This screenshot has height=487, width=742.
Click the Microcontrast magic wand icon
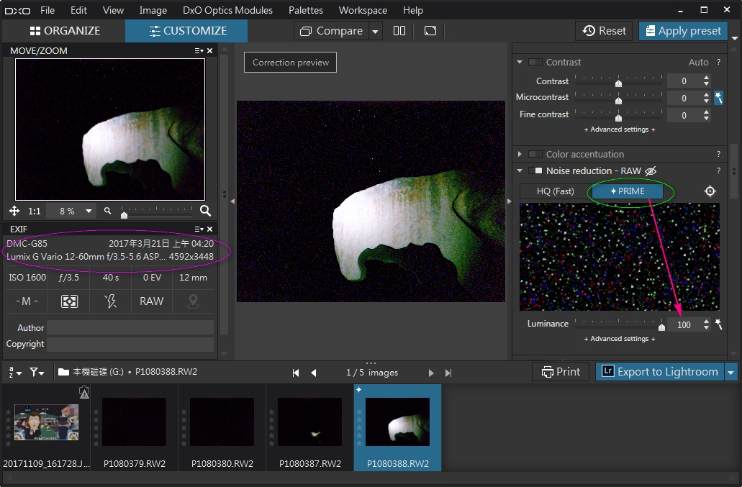tap(718, 97)
